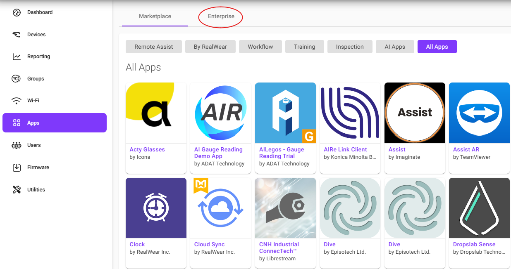Switch to the Enterprise tab
This screenshot has height=269, width=511.
[220, 16]
